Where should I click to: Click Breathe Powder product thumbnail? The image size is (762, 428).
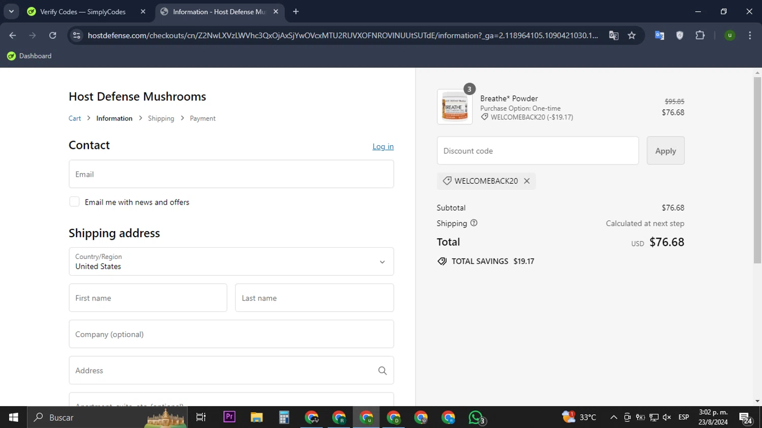coord(455,107)
